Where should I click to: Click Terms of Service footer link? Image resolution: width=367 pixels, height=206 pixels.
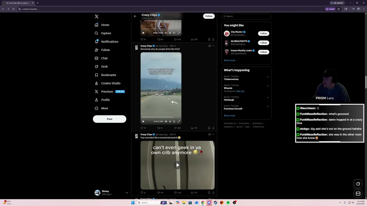coord(230,123)
